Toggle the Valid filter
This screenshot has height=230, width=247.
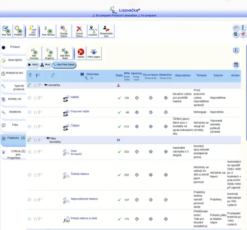click(33, 65)
